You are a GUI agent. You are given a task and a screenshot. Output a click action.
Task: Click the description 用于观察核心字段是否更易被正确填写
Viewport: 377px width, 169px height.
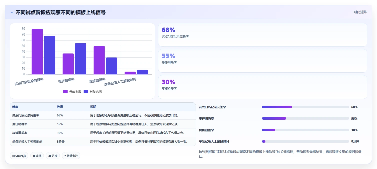pyautogui.click(x=134, y=115)
